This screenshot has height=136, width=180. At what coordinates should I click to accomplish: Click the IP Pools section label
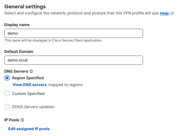point(12,120)
